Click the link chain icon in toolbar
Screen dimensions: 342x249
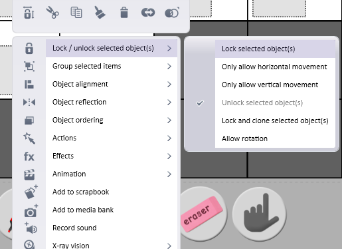(148, 13)
